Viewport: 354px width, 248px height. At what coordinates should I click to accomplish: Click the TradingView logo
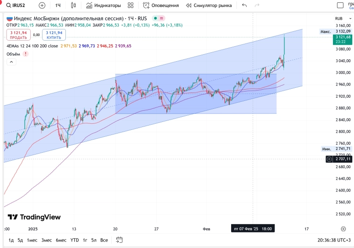[34, 217]
